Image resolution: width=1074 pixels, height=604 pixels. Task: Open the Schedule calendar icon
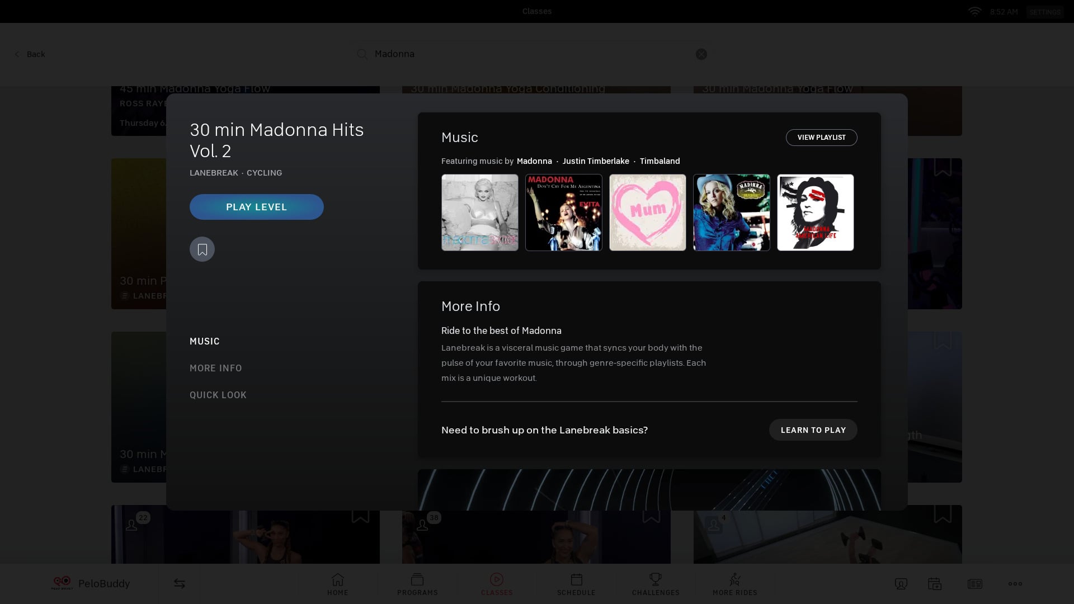coord(577,579)
